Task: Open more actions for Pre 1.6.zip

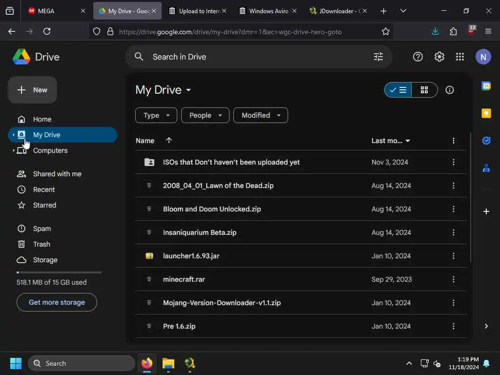Action: pos(453,326)
